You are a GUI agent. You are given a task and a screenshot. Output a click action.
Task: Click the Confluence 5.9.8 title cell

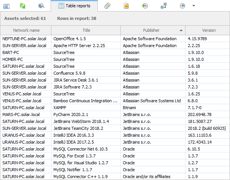pos(86,73)
